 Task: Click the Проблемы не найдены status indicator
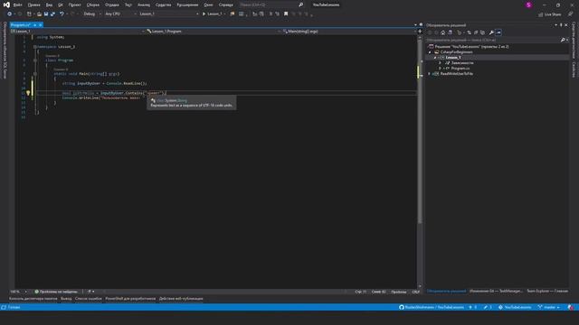[56, 292]
